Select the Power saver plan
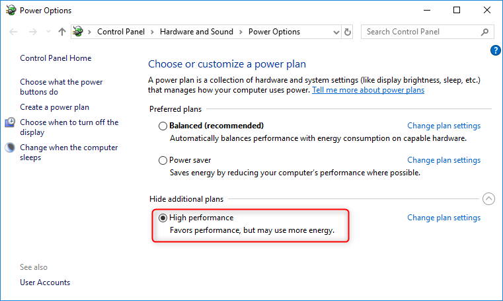 tap(163, 160)
